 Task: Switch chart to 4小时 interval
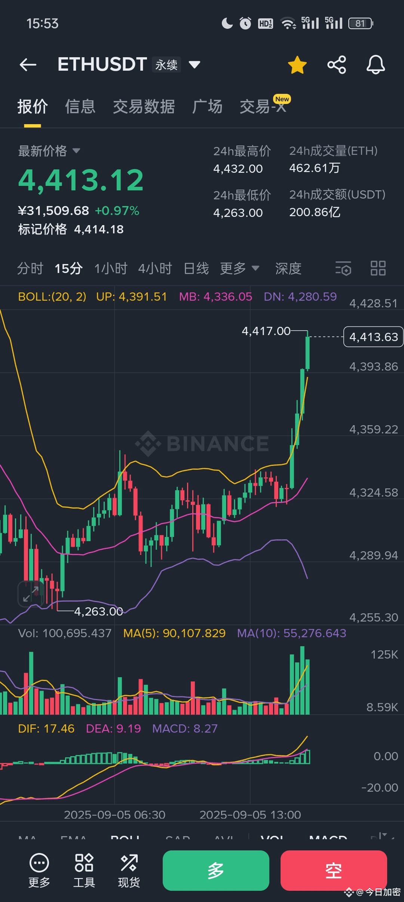click(155, 269)
